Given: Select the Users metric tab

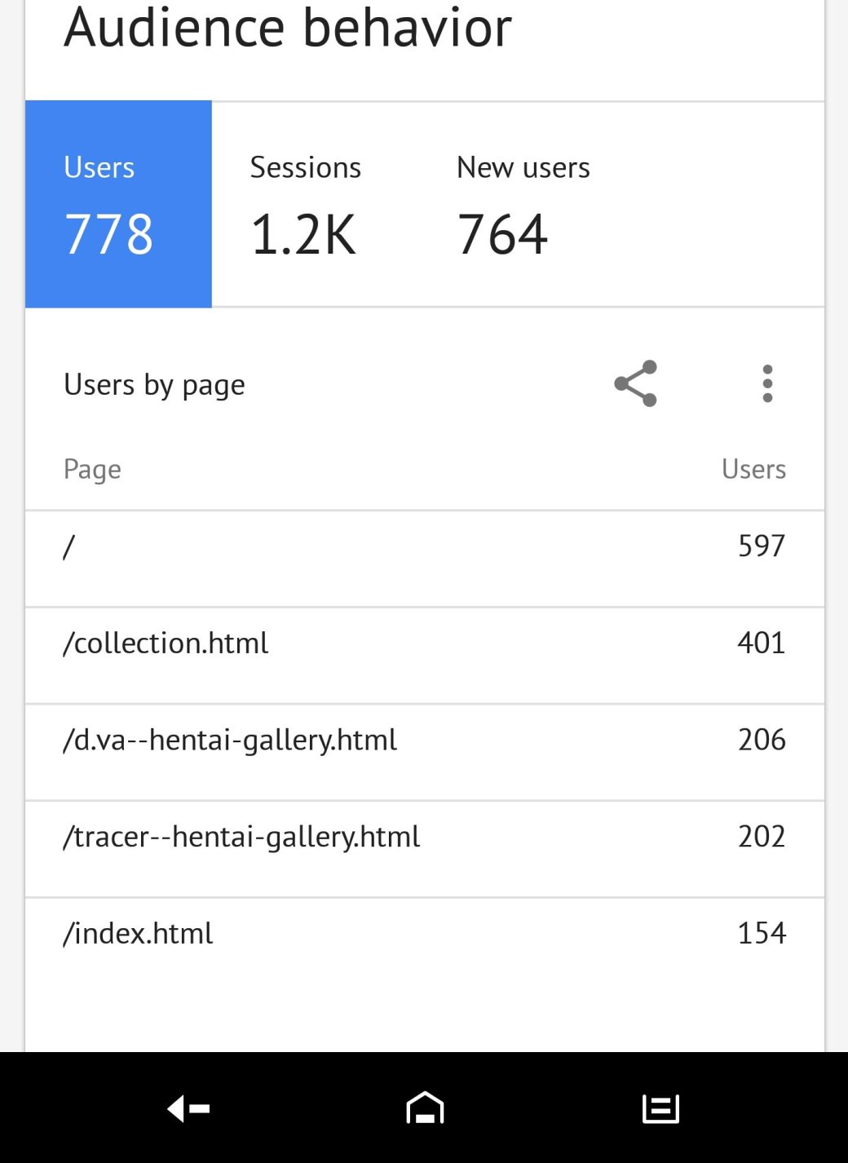Looking at the screenshot, I should (118, 204).
